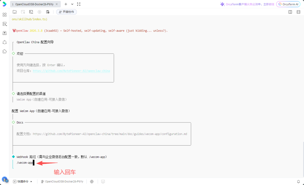Open the notifications bell icon
Image resolution: width=304 pixels, height=185 pixels.
[x=298, y=182]
